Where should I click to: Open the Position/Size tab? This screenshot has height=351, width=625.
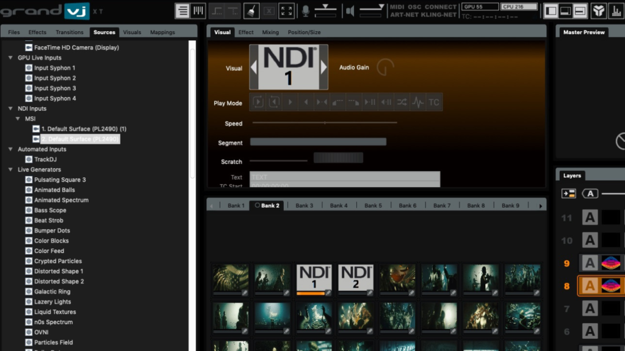pyautogui.click(x=304, y=32)
